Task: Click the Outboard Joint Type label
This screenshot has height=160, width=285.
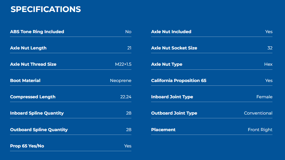Action: [x=174, y=113]
